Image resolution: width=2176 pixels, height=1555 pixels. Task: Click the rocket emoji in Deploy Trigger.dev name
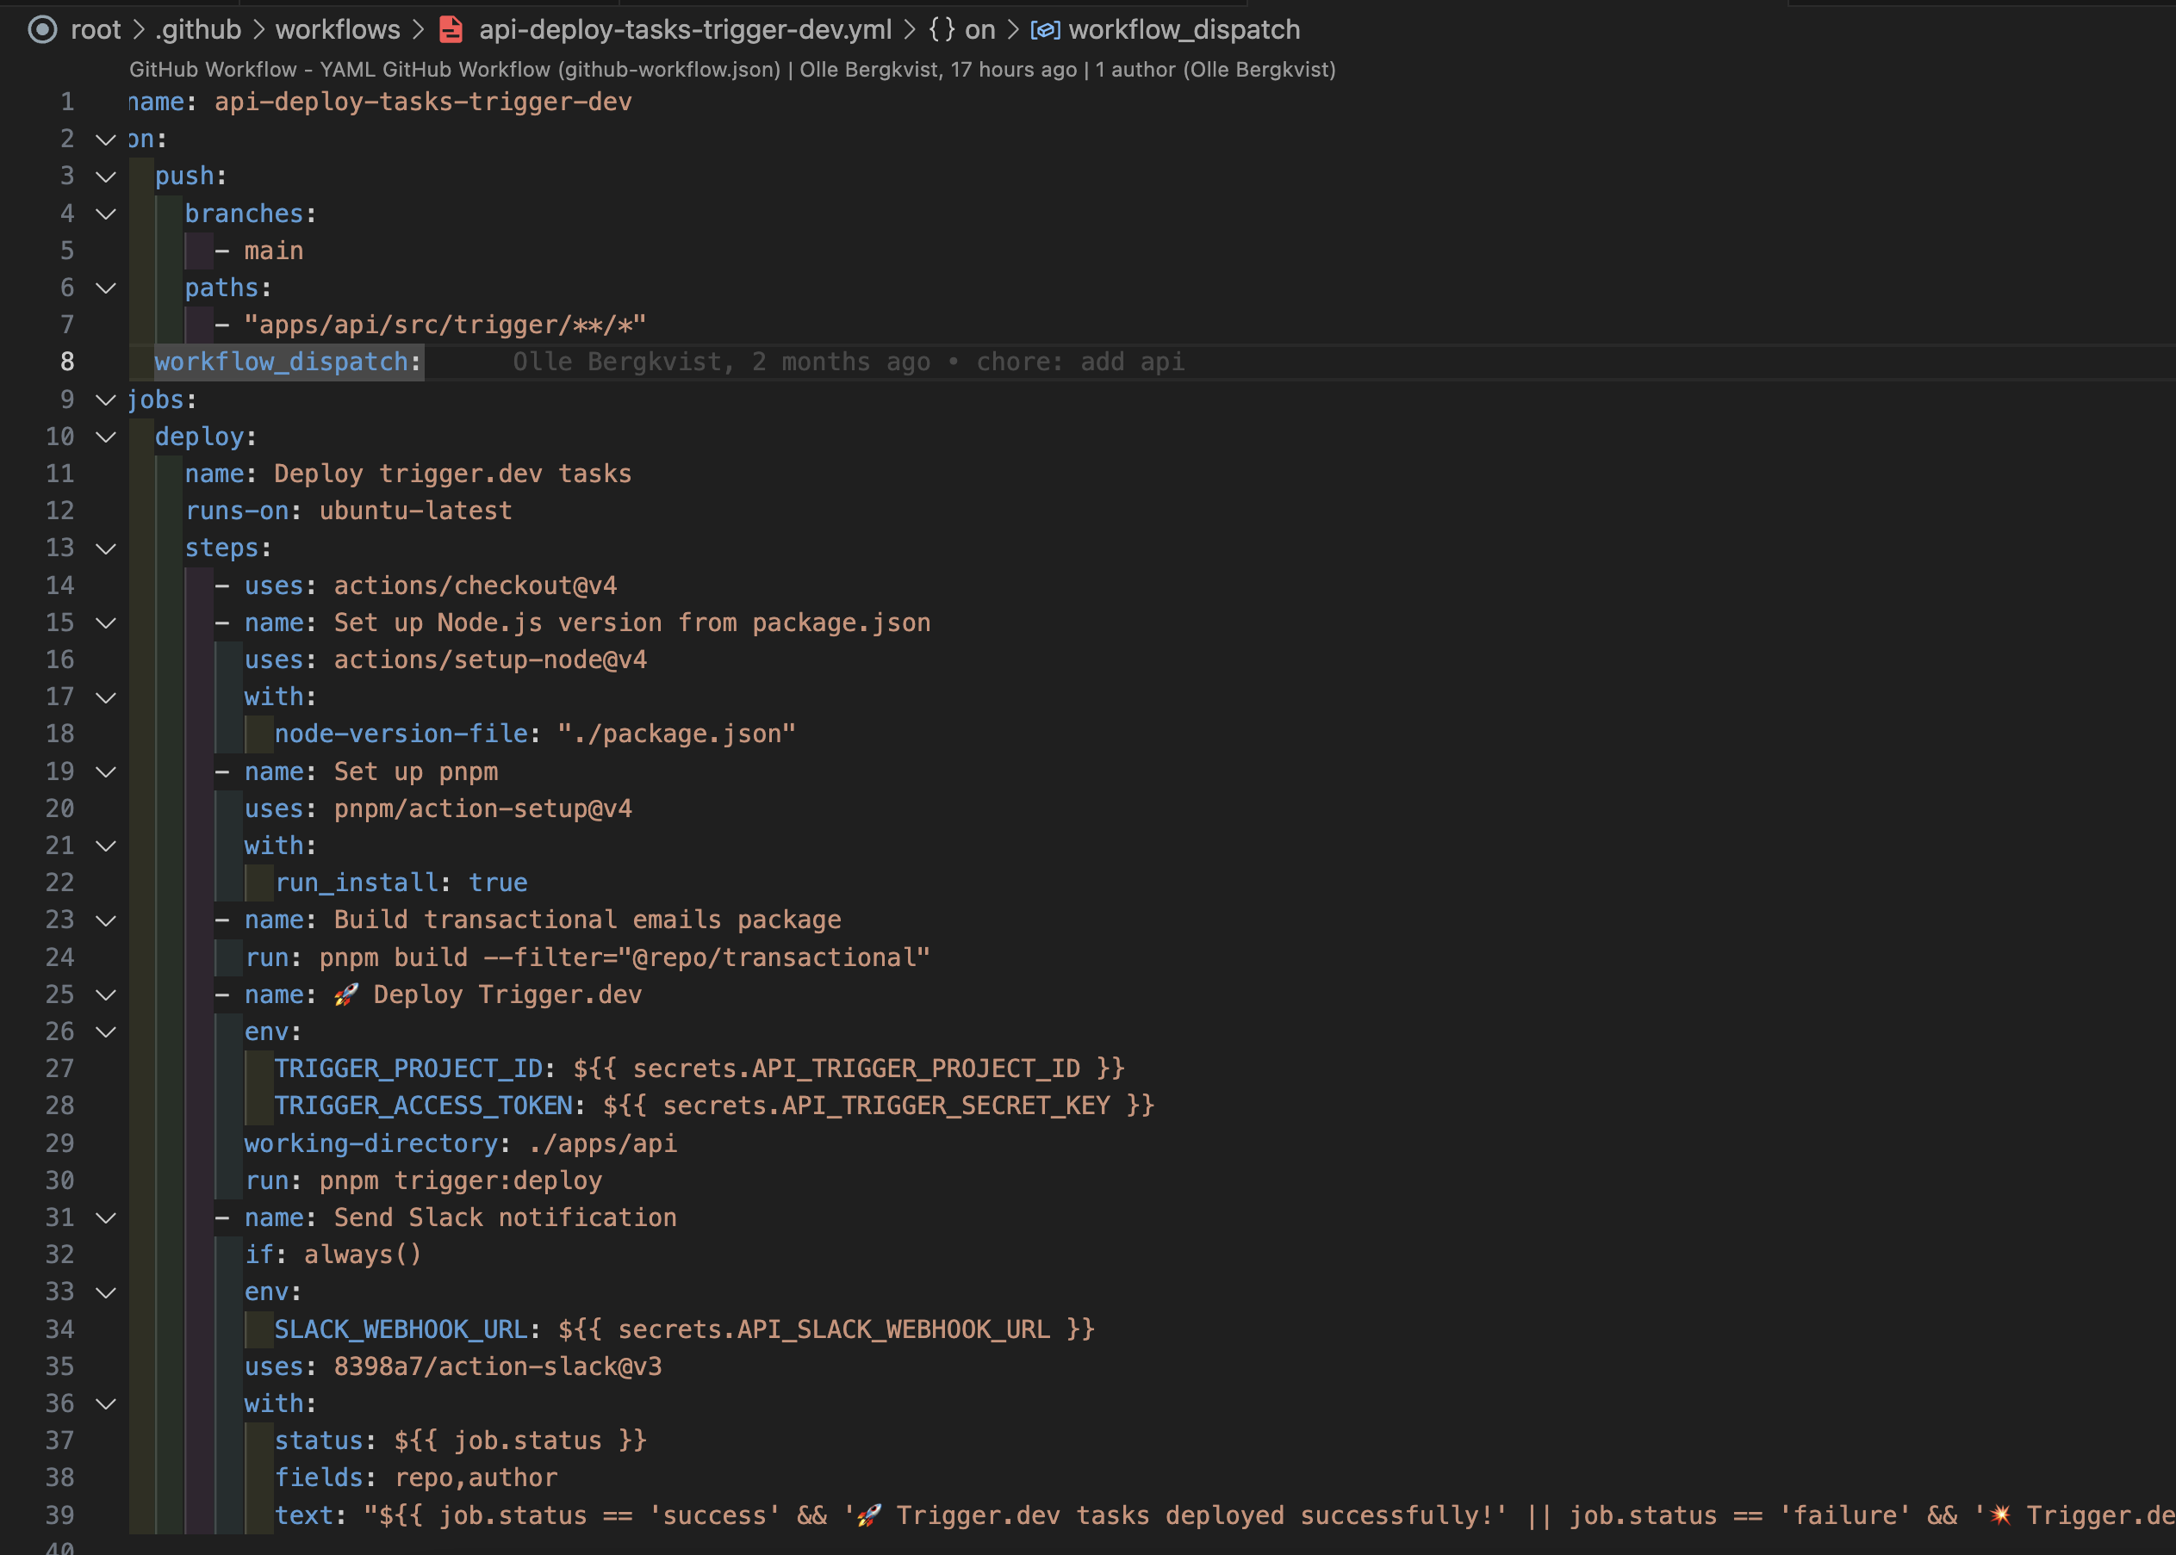pos(345,994)
